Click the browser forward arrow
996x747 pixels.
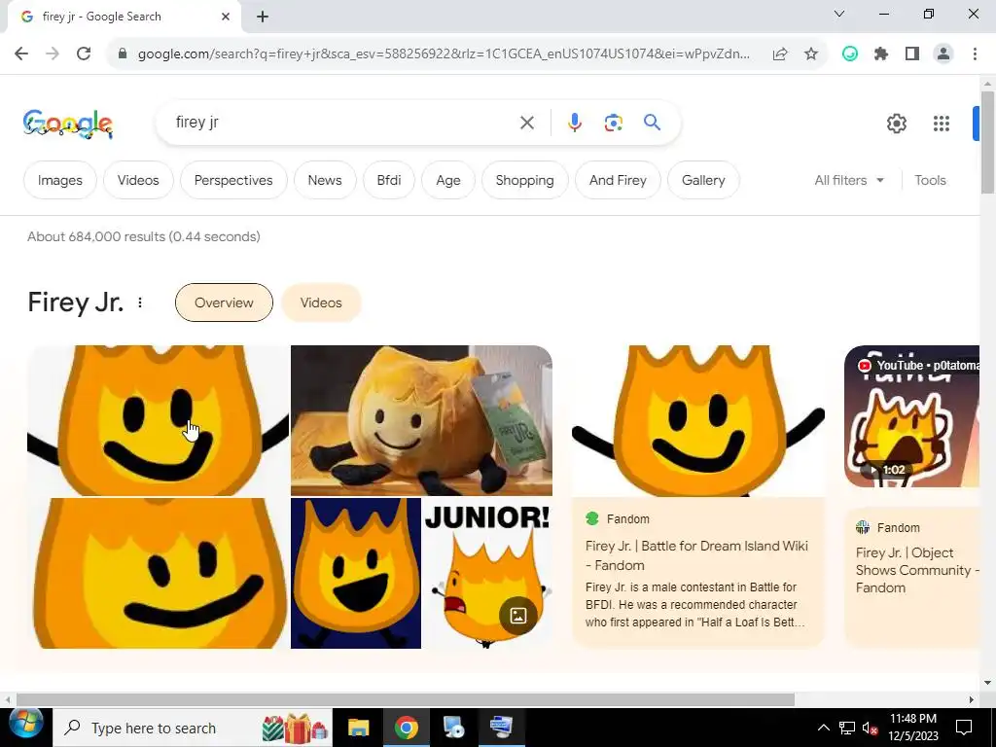[x=53, y=54]
